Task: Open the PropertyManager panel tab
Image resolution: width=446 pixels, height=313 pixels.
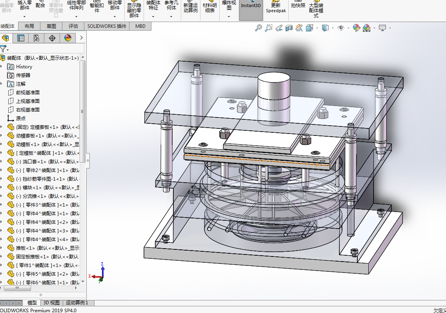Action: point(21,38)
